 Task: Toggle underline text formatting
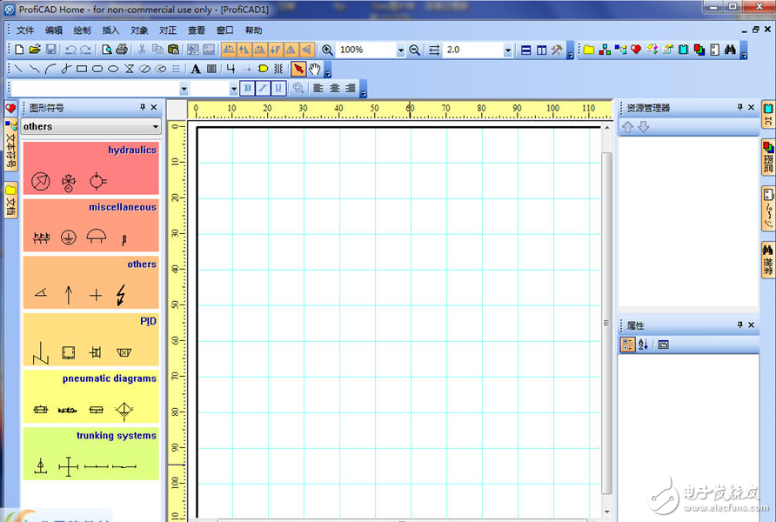(278, 88)
